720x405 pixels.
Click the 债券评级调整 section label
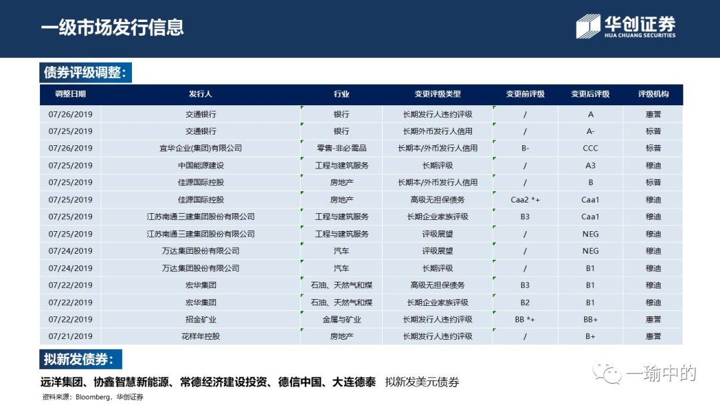pyautogui.click(x=85, y=73)
